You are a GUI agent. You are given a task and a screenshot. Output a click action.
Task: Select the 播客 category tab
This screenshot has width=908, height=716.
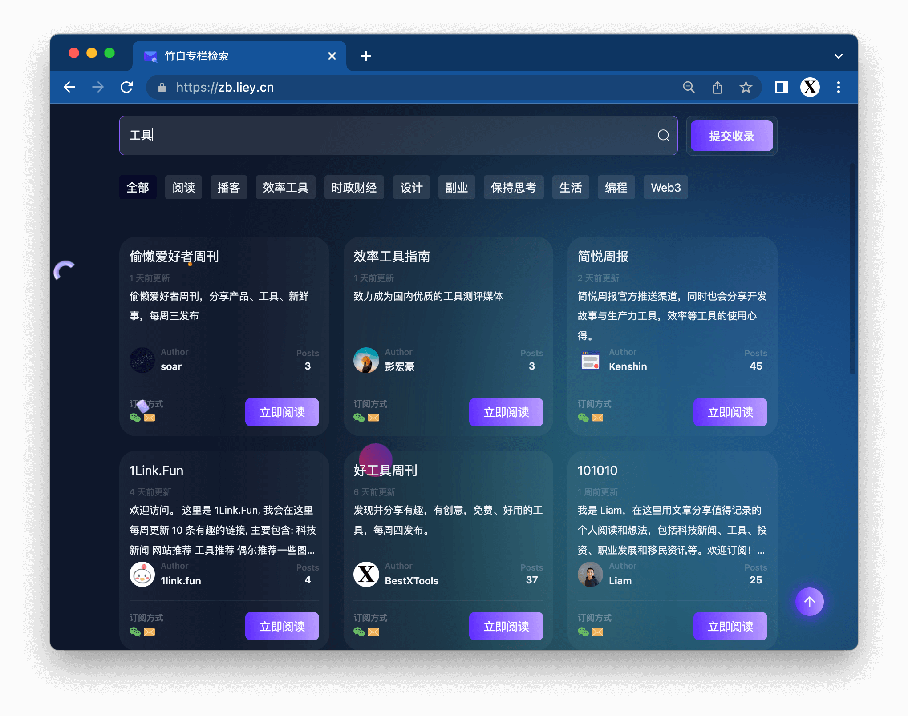[229, 188]
